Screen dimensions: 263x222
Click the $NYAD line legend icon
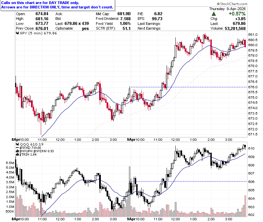pos(17,148)
